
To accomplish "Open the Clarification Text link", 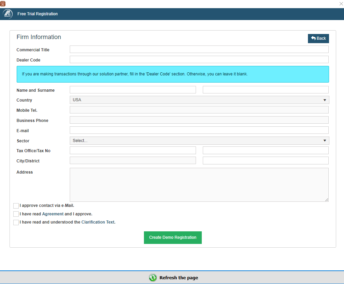I will coord(98,223).
